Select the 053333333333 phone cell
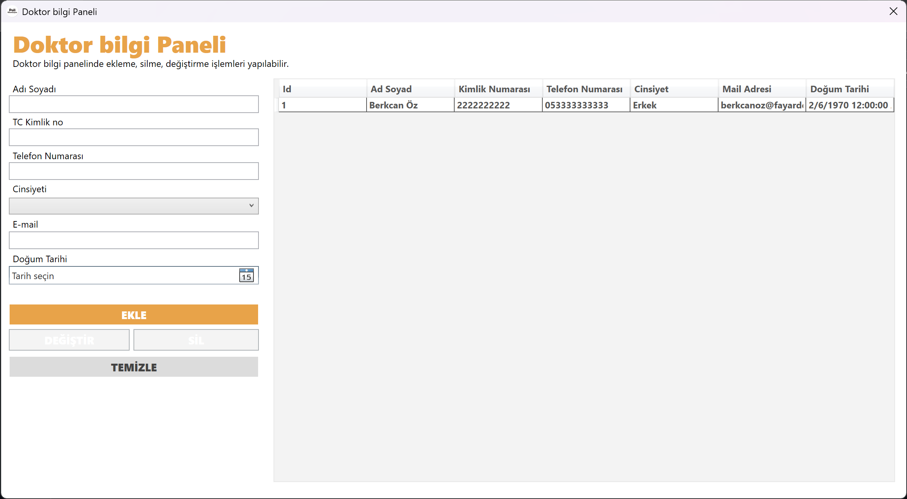Viewport: 907px width, 499px height. [x=586, y=105]
